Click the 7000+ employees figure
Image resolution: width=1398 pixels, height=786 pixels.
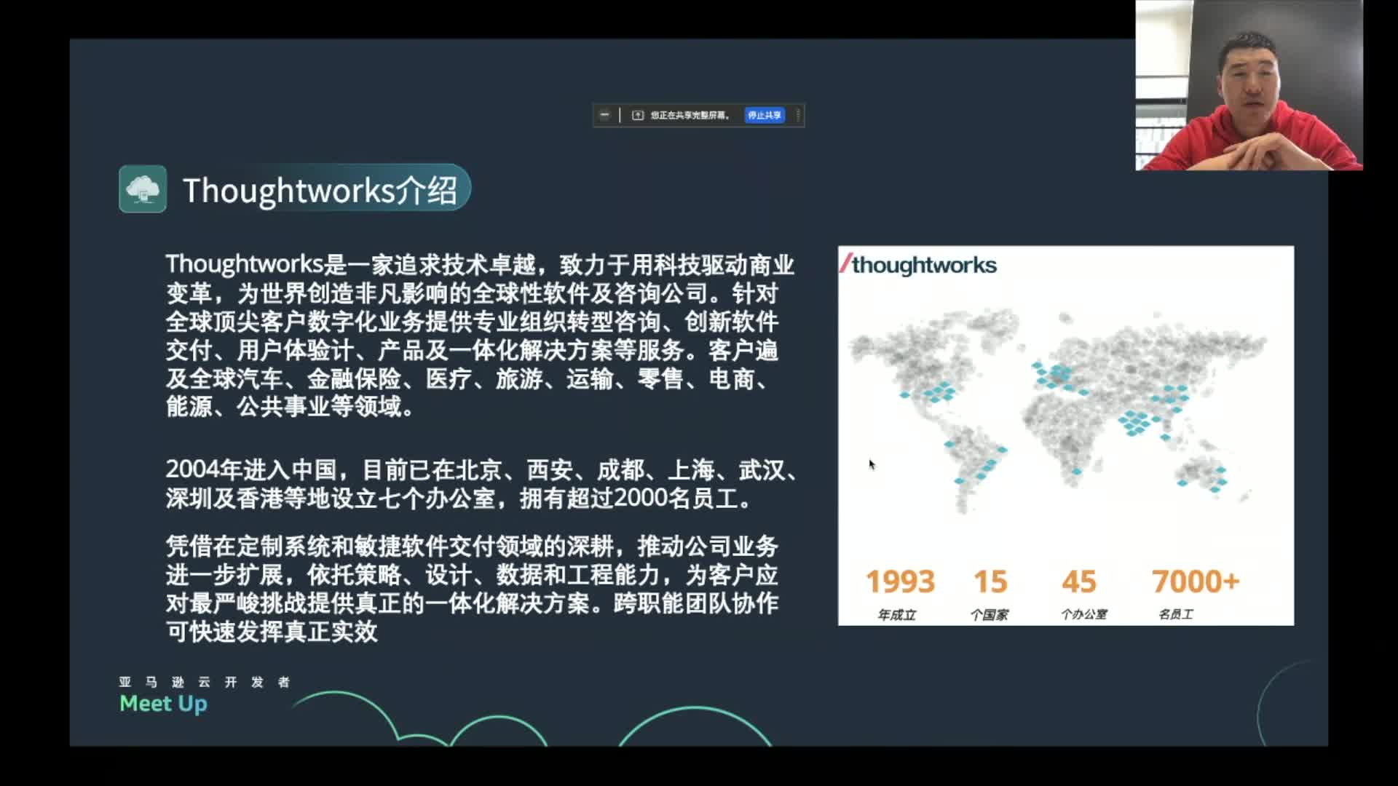coord(1196,581)
